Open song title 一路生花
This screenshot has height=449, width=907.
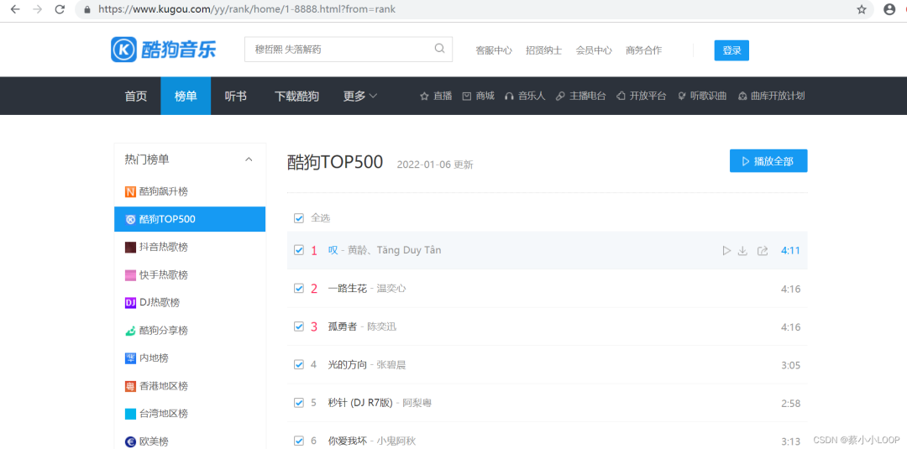347,289
